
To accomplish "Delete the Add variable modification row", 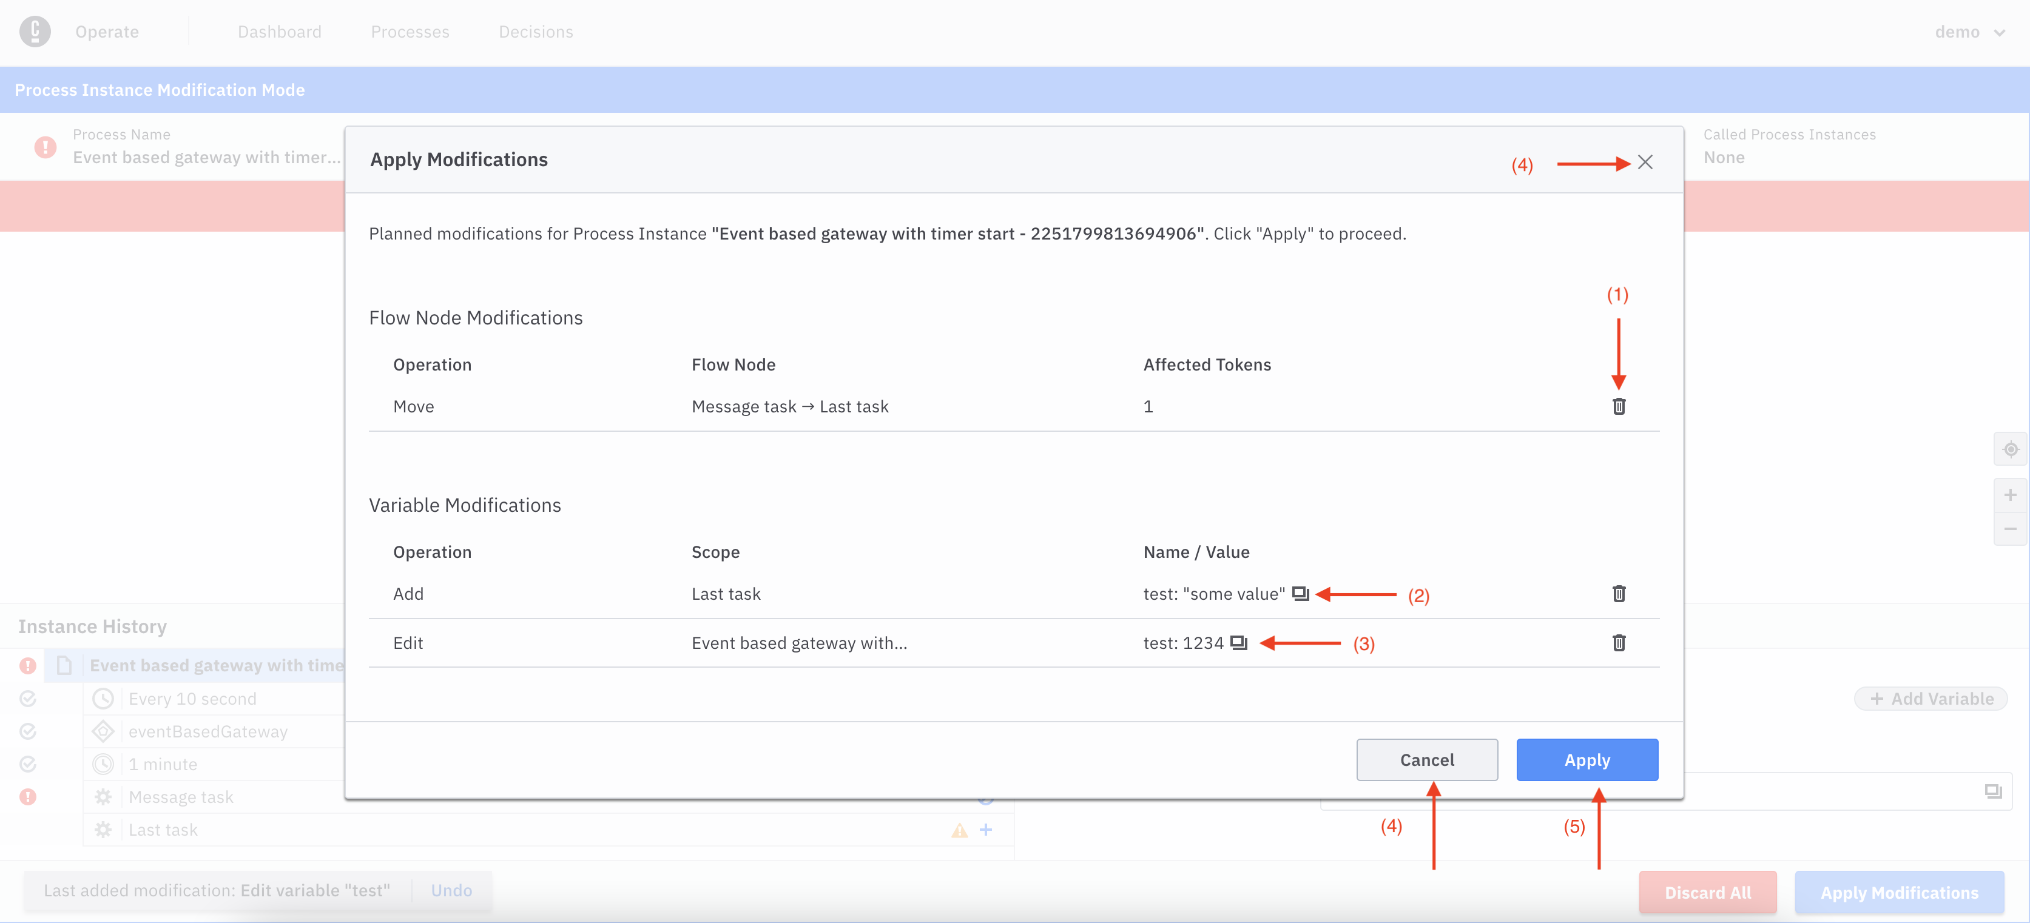I will tap(1618, 594).
